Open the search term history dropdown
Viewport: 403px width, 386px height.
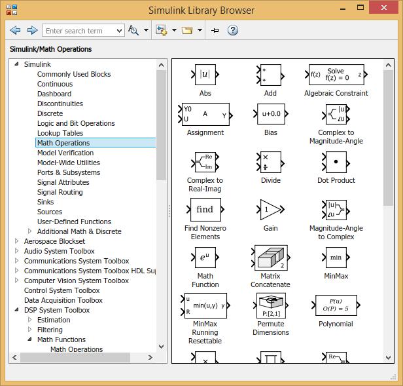coord(119,31)
